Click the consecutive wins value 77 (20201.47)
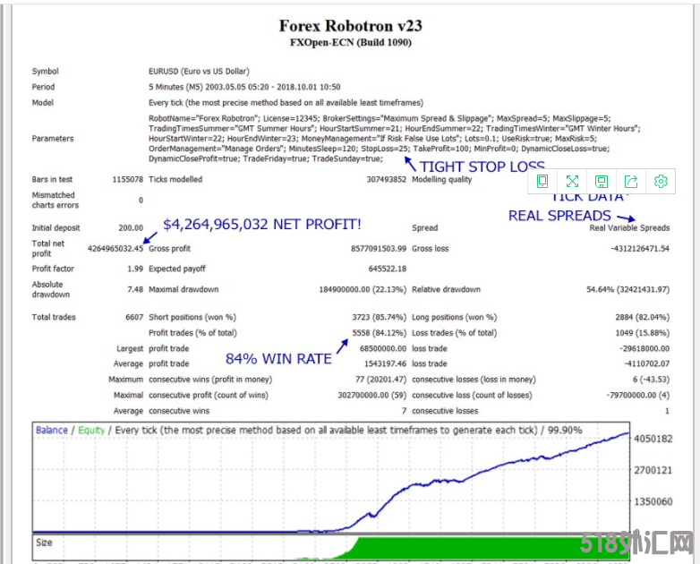The width and height of the screenshot is (700, 564). coord(380,380)
